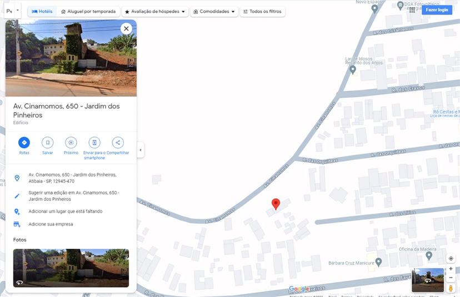The width and height of the screenshot is (460, 297).
Task: Collapse the side panel arrow
Action: [x=141, y=150]
